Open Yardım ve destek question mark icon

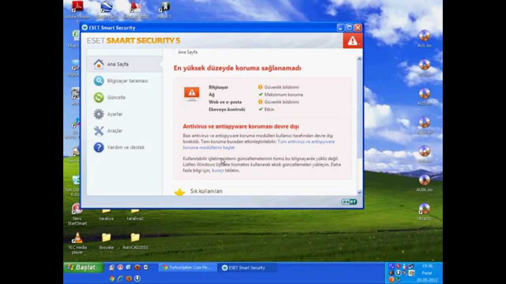(x=98, y=147)
